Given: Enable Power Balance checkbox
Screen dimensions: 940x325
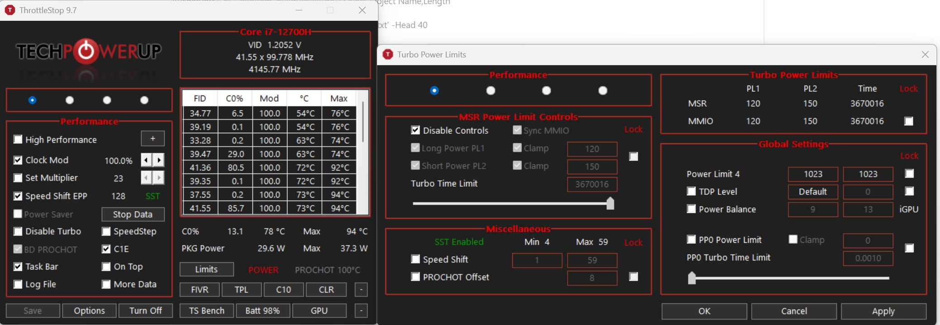Looking at the screenshot, I should [691, 209].
